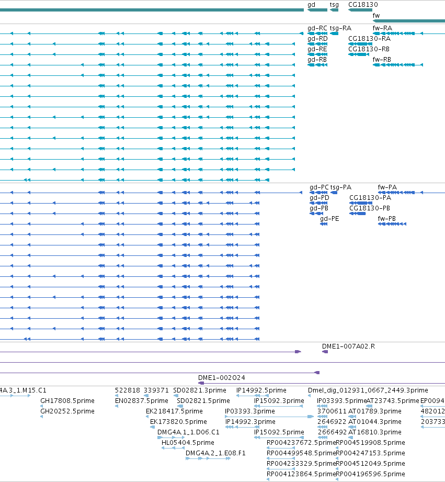Click transcript gd-RB
The height and width of the screenshot is (482, 445).
(317, 60)
